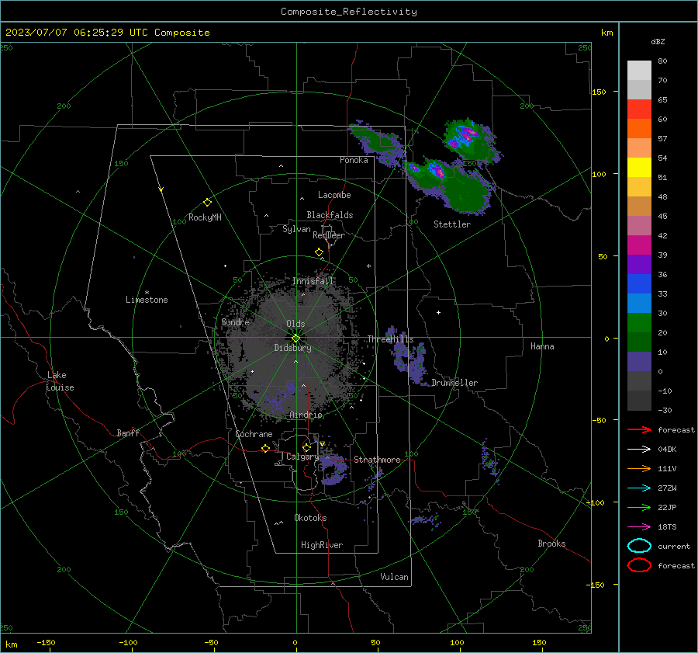Click the magenta swatch between 42 and 39
This screenshot has width=698, height=653.
pos(639,245)
